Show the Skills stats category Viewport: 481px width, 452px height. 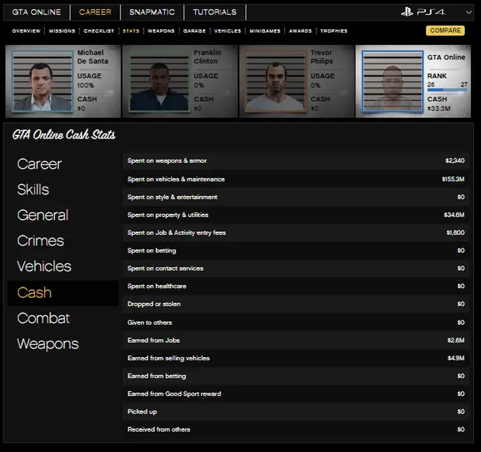[33, 189]
